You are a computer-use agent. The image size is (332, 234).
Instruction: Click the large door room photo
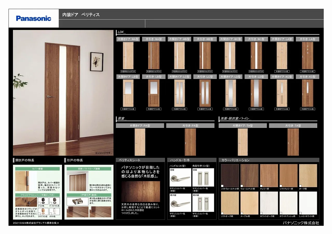(63, 93)
